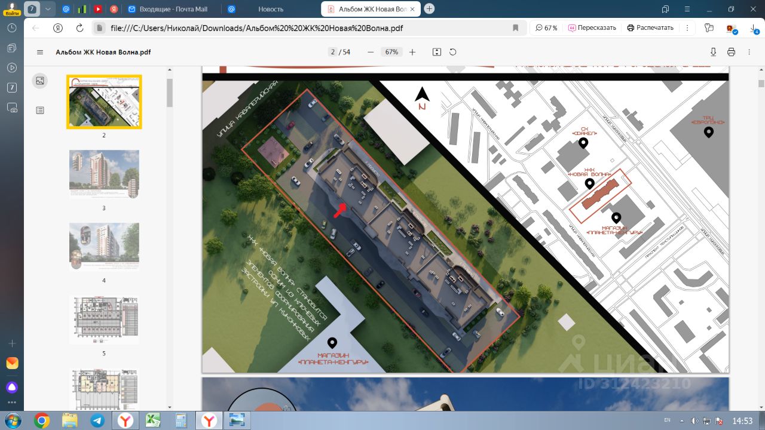
Task: Open the PDF viewer more options
Action: [749, 52]
